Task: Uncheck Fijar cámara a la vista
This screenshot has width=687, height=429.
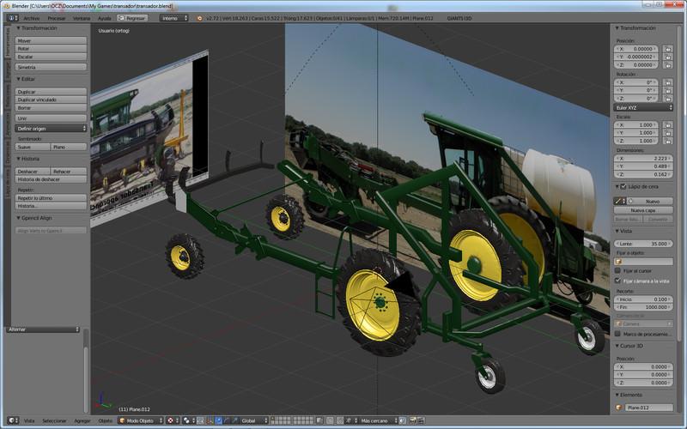Action: [617, 281]
